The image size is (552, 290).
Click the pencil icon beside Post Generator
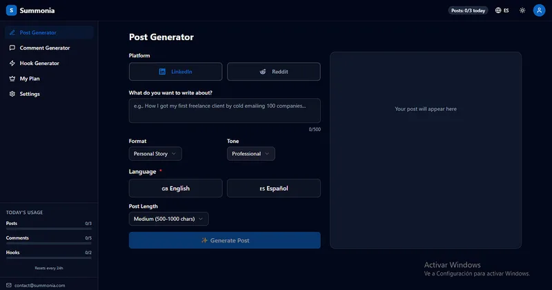(x=12, y=32)
